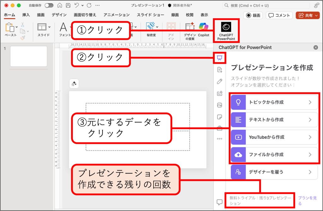
Task: Click the sticky note icon in sidebar
Action: [220, 117]
